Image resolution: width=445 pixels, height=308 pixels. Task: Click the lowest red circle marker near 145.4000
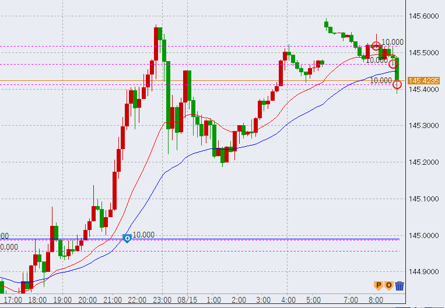397,84
